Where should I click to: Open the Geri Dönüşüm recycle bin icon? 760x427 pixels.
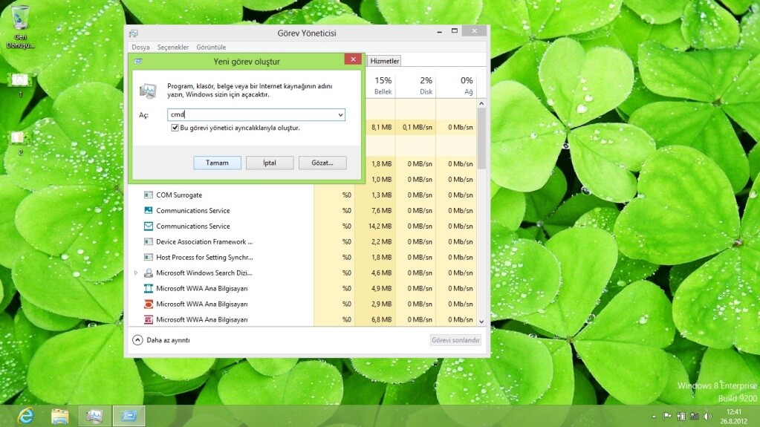[x=21, y=19]
